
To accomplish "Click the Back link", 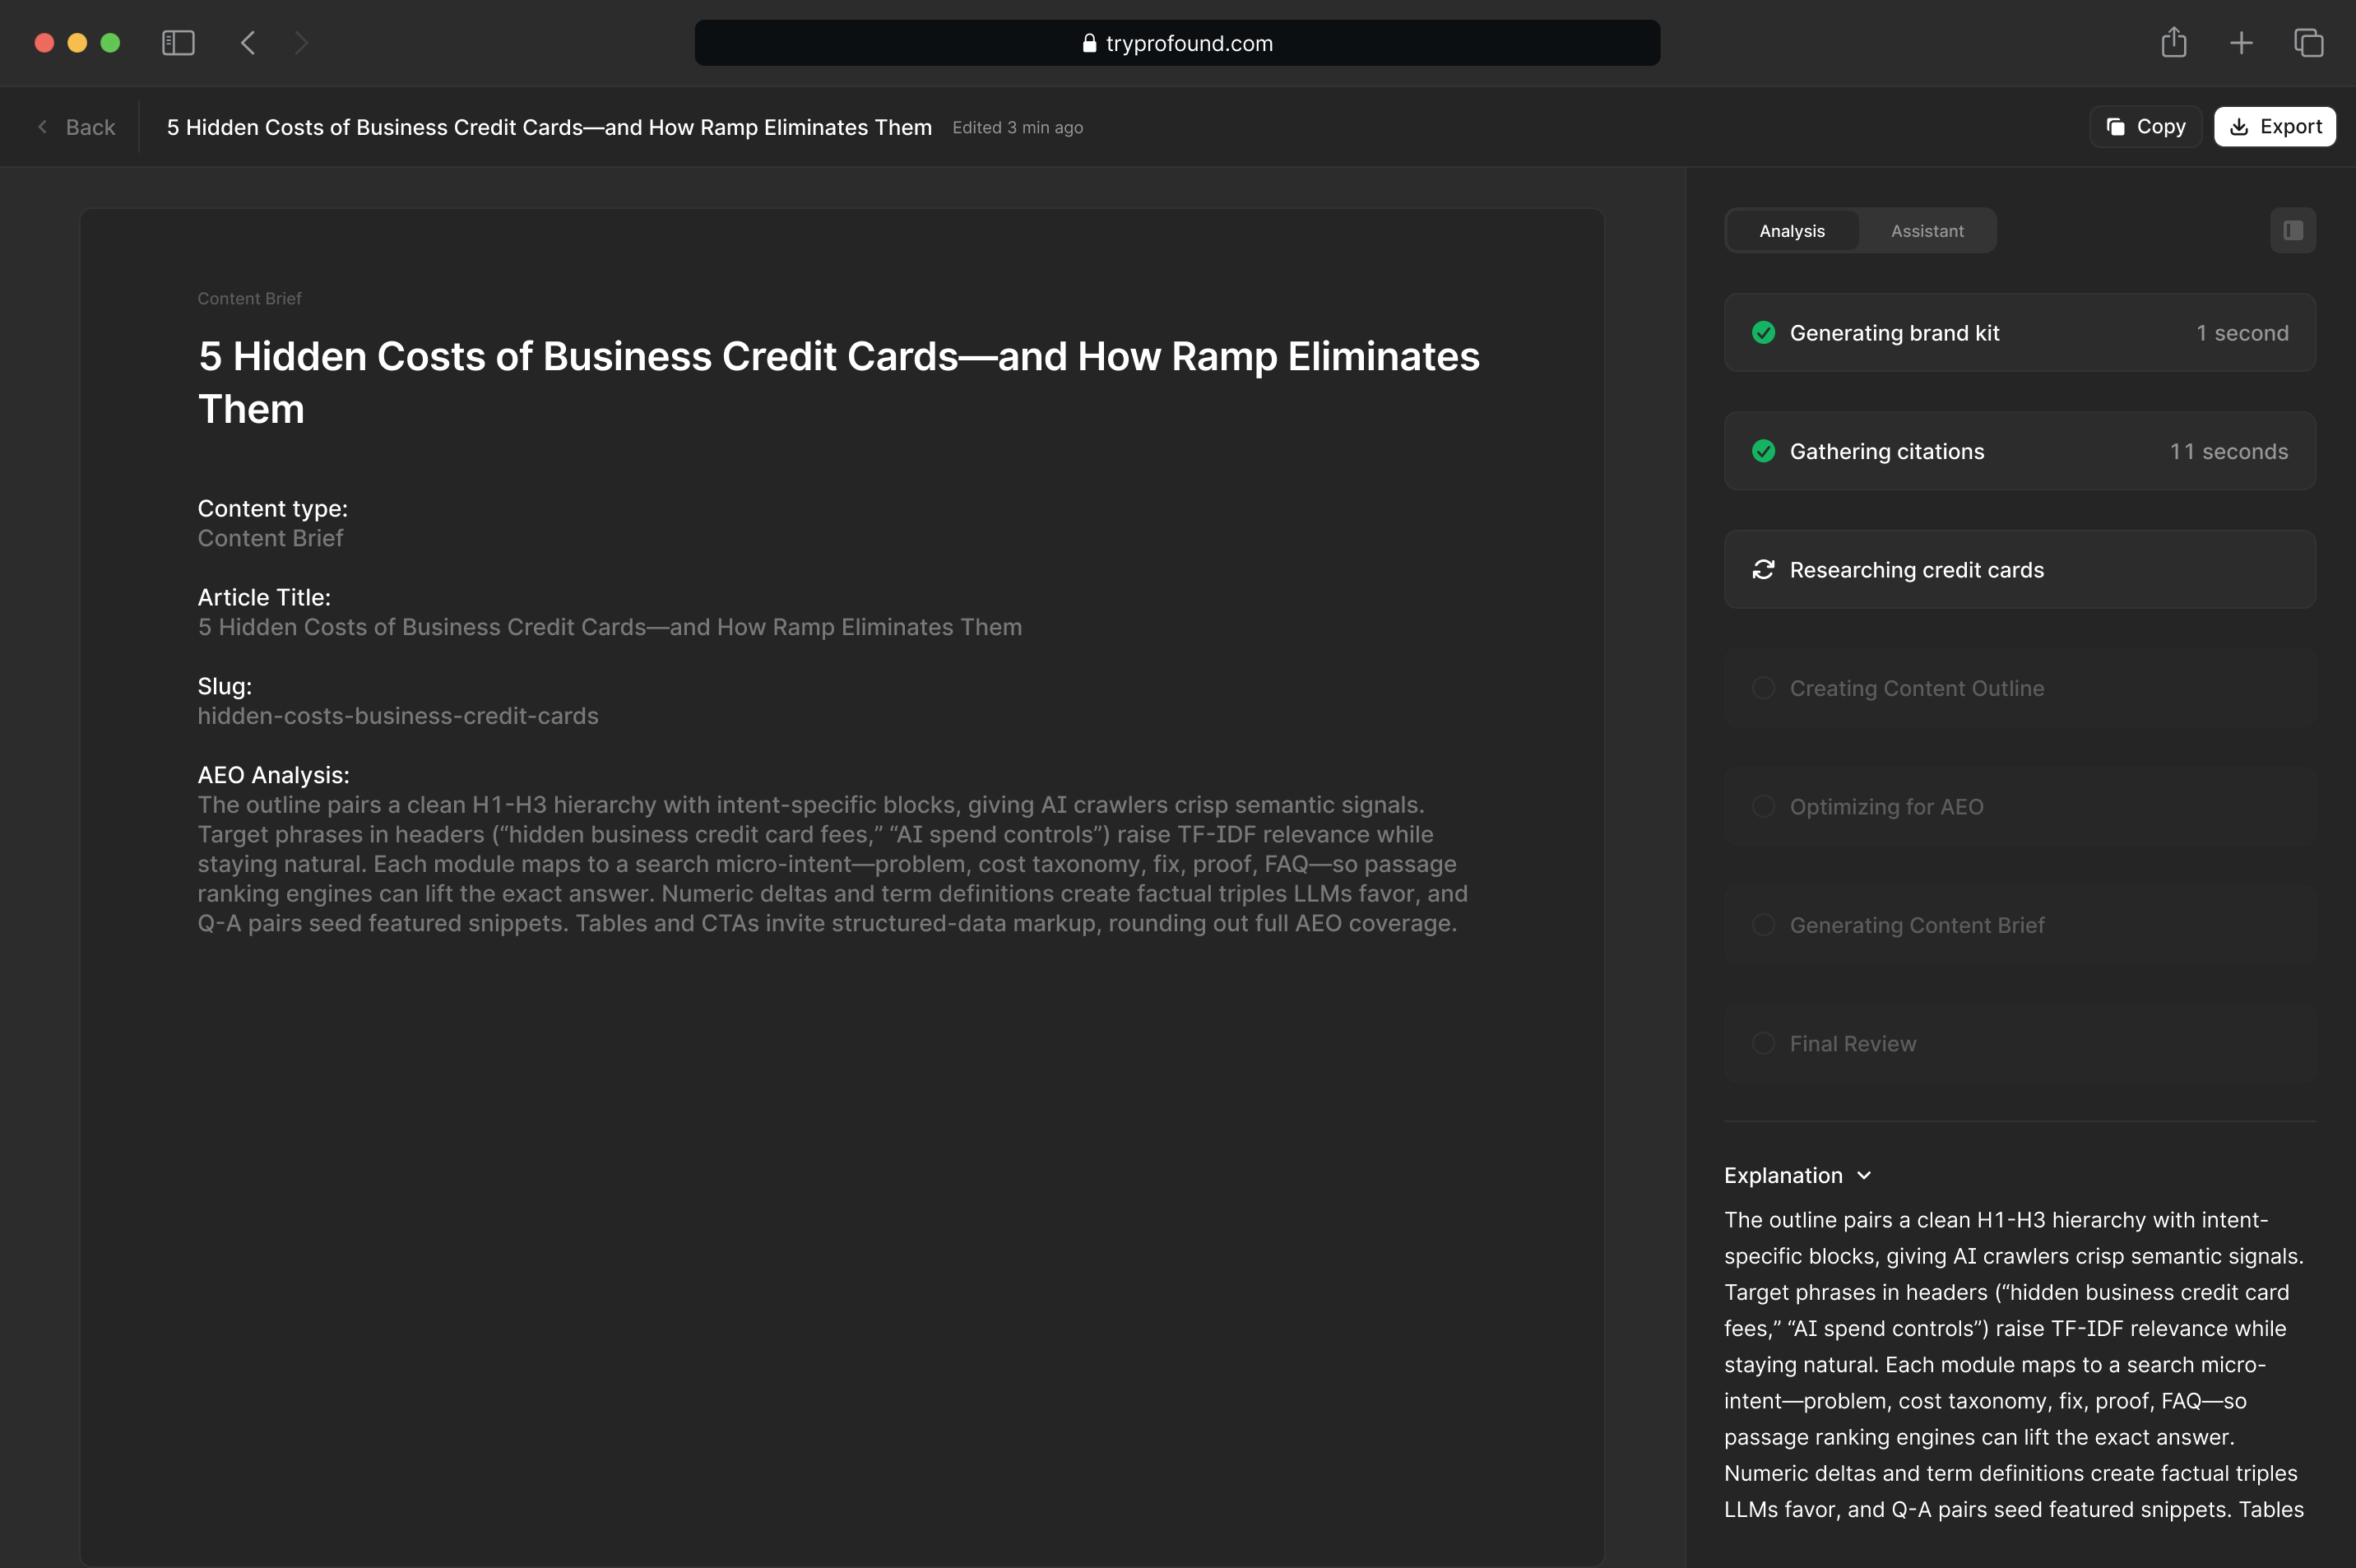I will coord(77,127).
